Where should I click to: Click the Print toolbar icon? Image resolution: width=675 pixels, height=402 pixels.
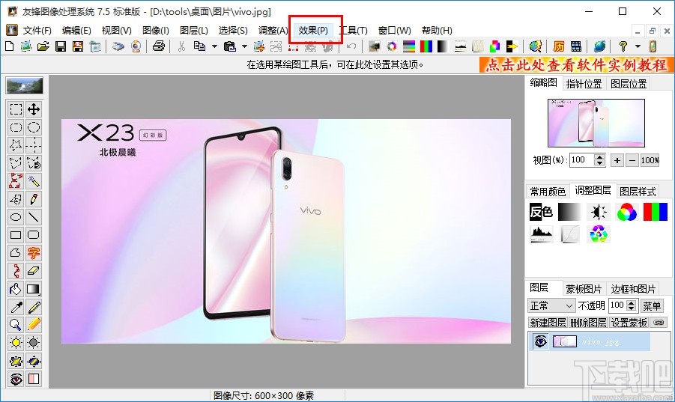pyautogui.click(x=158, y=46)
